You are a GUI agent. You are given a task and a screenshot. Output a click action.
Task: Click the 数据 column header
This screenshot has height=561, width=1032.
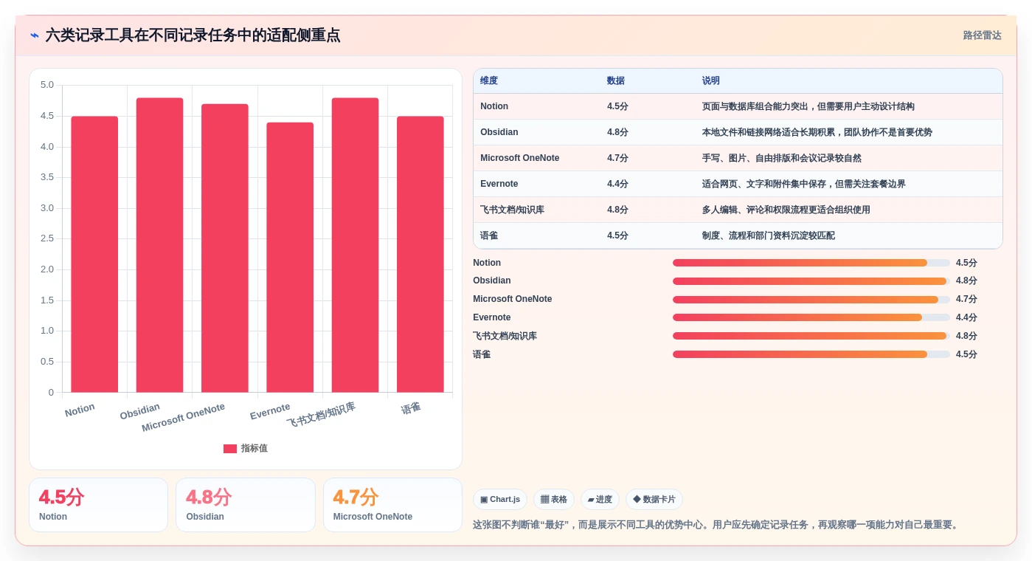pos(616,81)
